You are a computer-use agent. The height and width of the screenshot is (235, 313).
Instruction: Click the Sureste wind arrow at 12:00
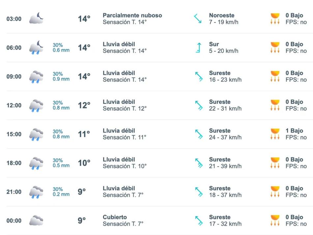click(199, 105)
